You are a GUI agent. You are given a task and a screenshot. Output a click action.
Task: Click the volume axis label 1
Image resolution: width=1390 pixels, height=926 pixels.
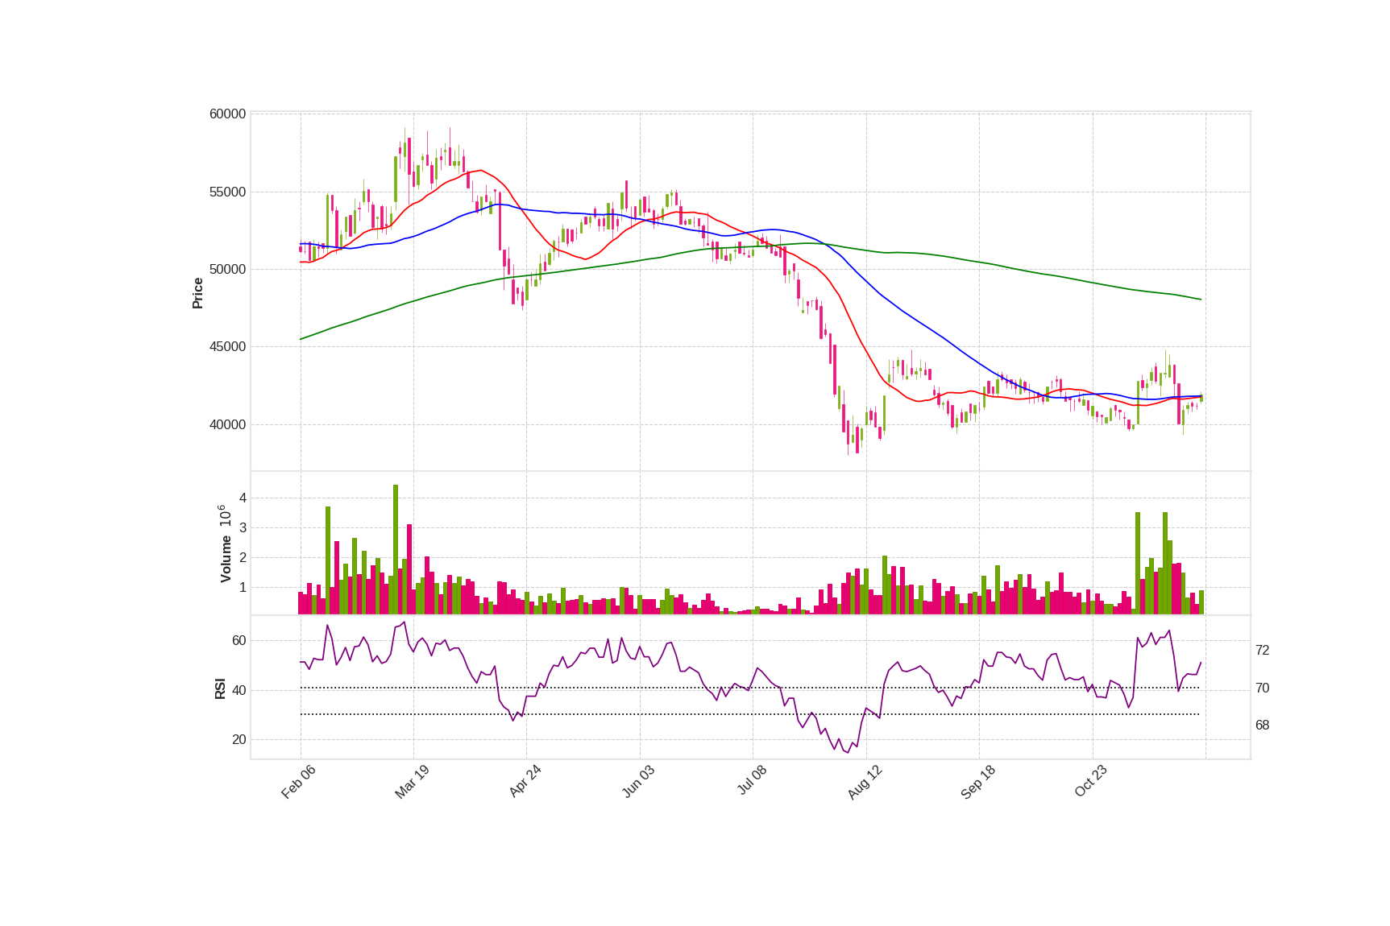pos(243,588)
